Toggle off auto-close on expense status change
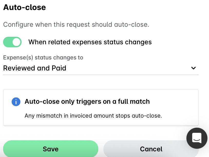 click(12, 42)
